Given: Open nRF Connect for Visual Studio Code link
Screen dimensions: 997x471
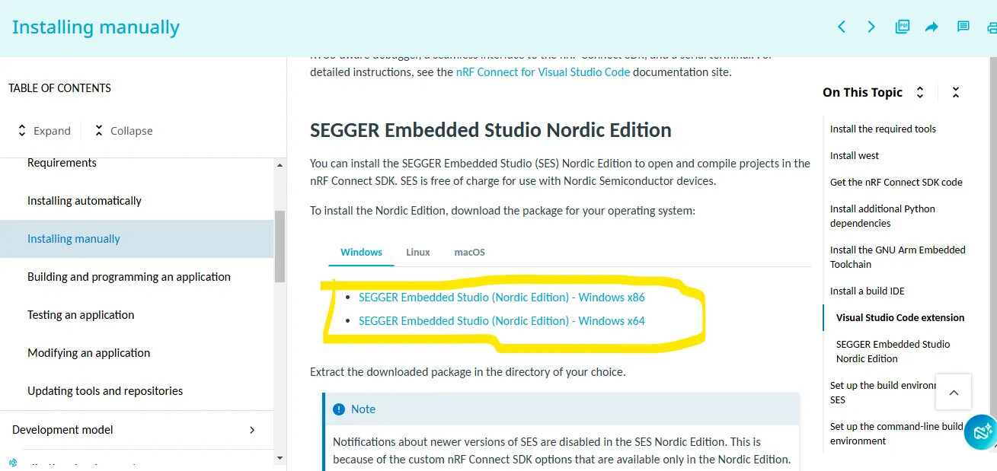Looking at the screenshot, I should click(543, 72).
